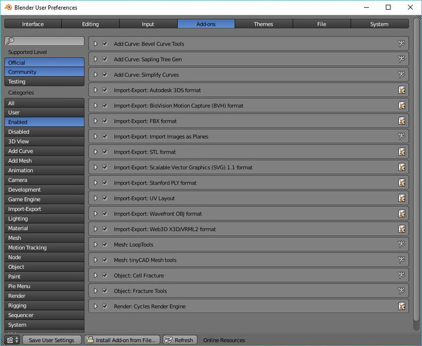Click community icon on LoopTools row
The width and height of the screenshot is (422, 346).
[402, 245]
